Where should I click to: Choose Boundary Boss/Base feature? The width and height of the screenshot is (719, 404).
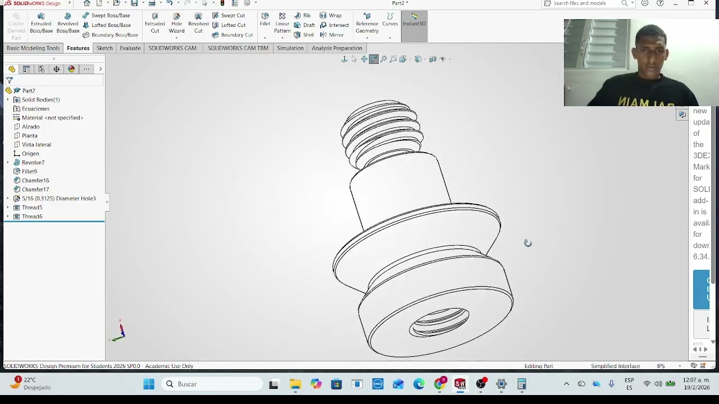pyautogui.click(x=110, y=35)
